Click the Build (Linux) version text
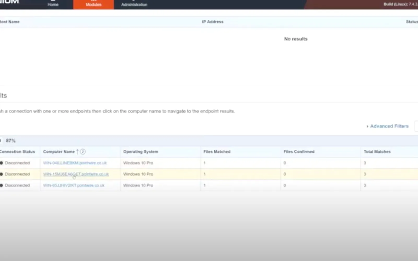 [401, 4]
